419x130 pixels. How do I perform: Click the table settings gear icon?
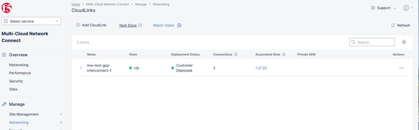[404, 42]
